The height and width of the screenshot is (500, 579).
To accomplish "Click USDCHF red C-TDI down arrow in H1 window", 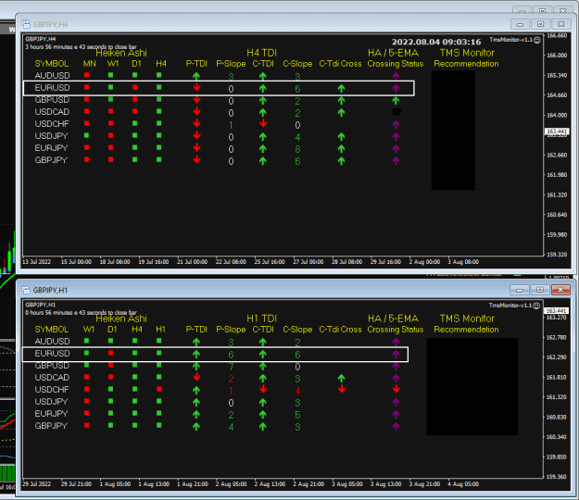I will point(263,389).
